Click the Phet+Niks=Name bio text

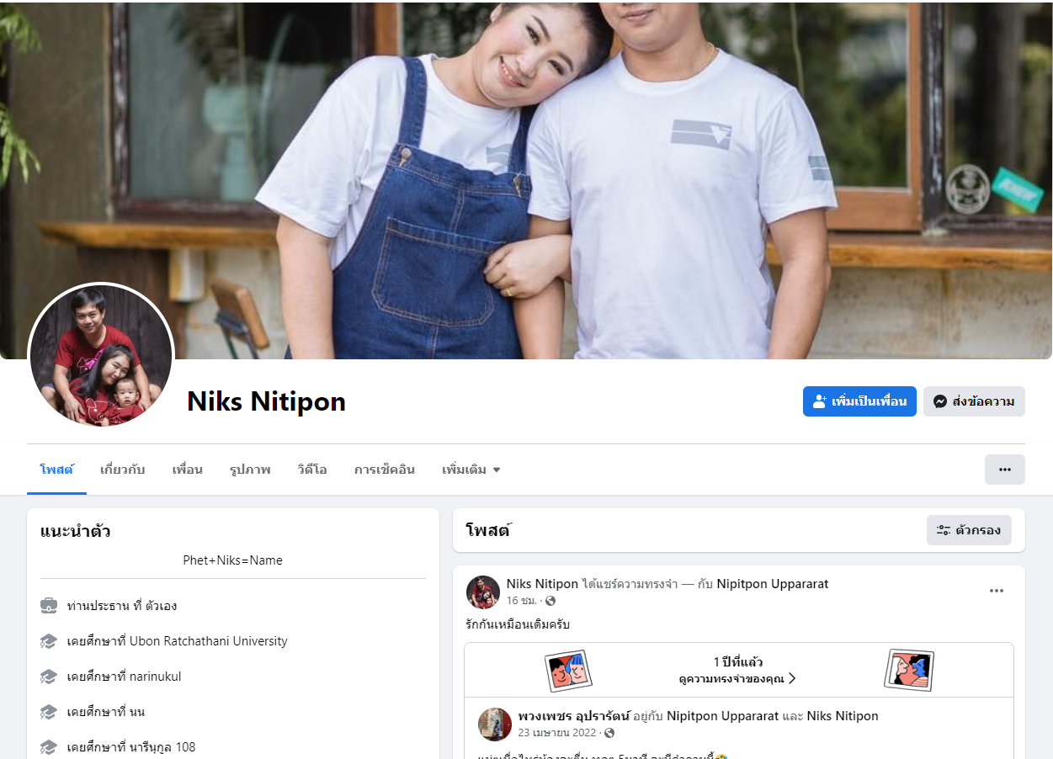(x=233, y=560)
